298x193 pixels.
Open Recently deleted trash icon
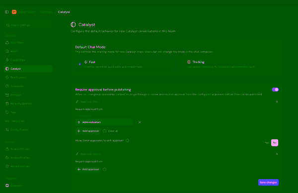click(7, 103)
